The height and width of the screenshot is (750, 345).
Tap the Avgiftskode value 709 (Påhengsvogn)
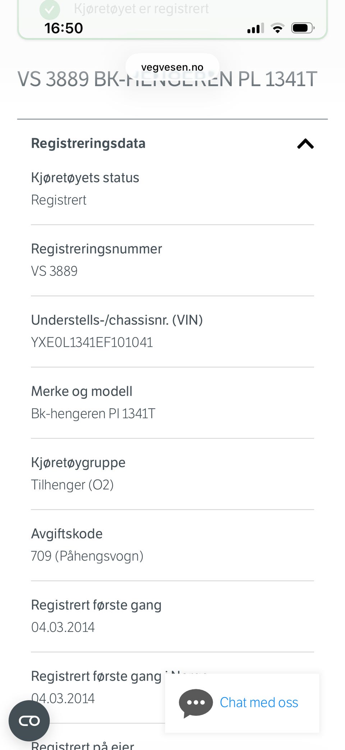click(x=87, y=556)
